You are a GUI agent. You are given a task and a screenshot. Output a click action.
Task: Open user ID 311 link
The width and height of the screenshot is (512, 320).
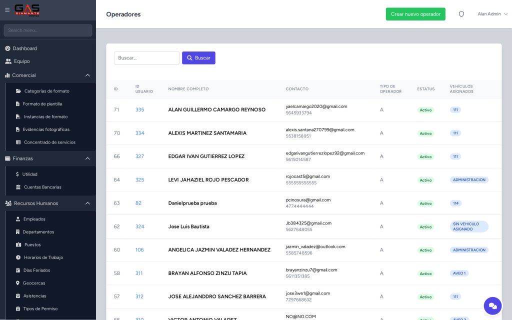pos(139,273)
